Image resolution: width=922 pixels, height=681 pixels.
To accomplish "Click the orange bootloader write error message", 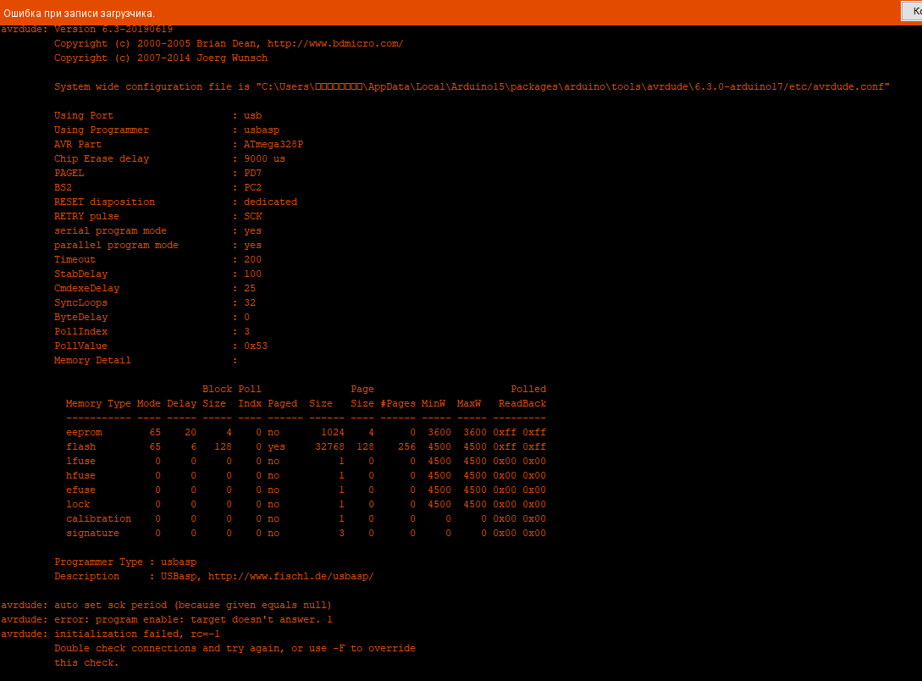I will click(x=79, y=13).
